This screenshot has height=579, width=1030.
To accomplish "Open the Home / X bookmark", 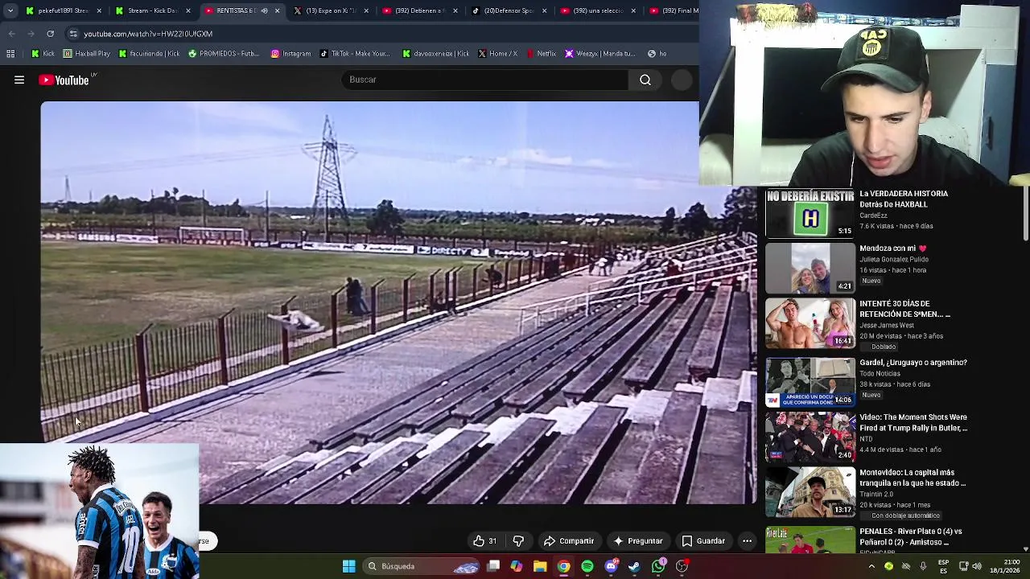I will pyautogui.click(x=497, y=54).
